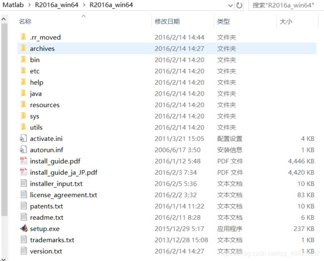The image size is (324, 261).
Task: Sort files by 名称 column
Action: (25, 21)
